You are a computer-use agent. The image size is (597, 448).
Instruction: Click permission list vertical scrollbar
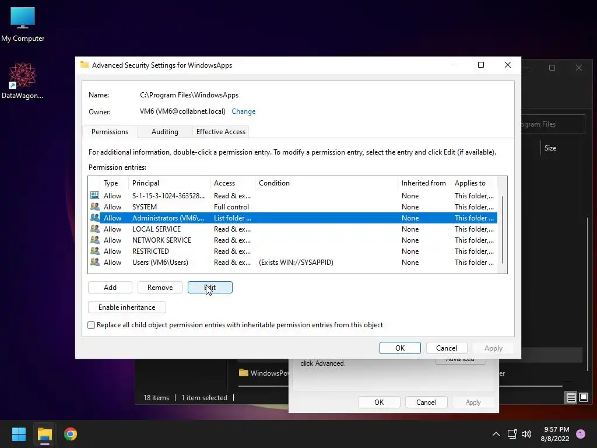pyautogui.click(x=503, y=230)
